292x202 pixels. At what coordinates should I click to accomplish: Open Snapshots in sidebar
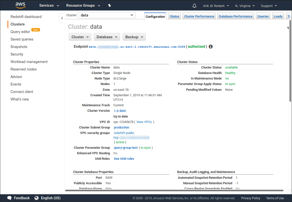pos(19,47)
